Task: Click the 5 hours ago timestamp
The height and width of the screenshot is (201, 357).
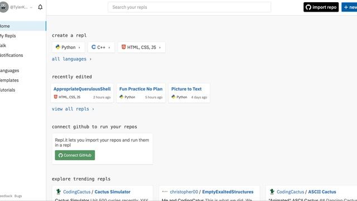Action: (x=154, y=97)
